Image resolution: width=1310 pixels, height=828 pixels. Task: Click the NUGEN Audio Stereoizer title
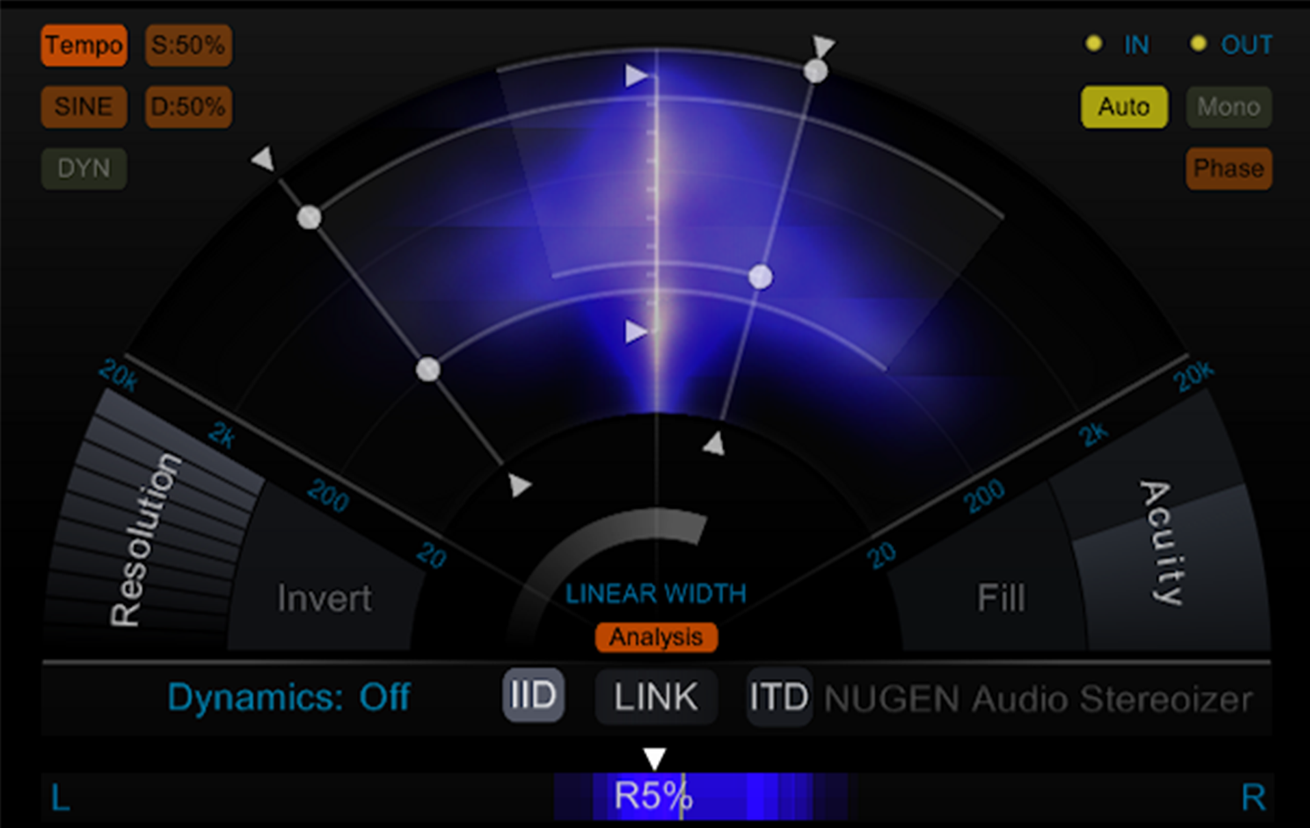click(x=1038, y=699)
